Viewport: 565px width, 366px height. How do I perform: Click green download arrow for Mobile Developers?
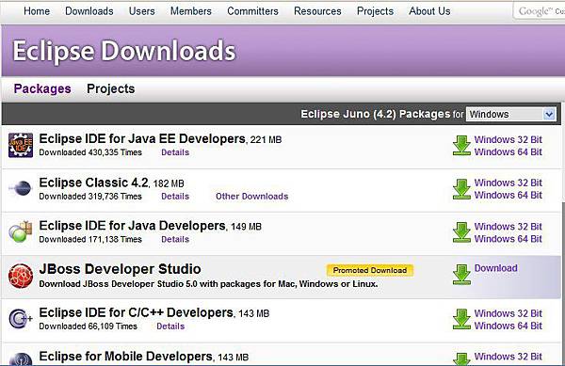(461, 359)
